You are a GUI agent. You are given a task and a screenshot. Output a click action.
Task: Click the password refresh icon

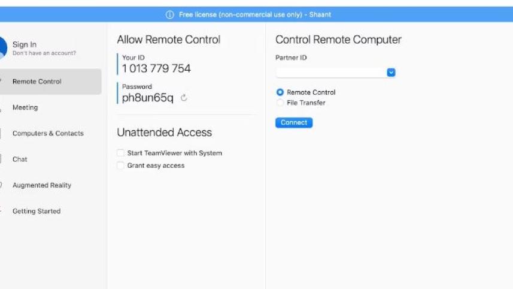(184, 98)
